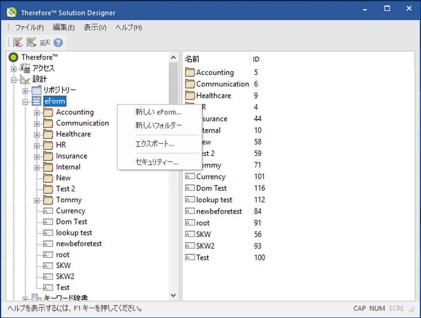Viewport: 421px width, 318px height.
Task: Select lookup test in the tree
Action: click(74, 233)
